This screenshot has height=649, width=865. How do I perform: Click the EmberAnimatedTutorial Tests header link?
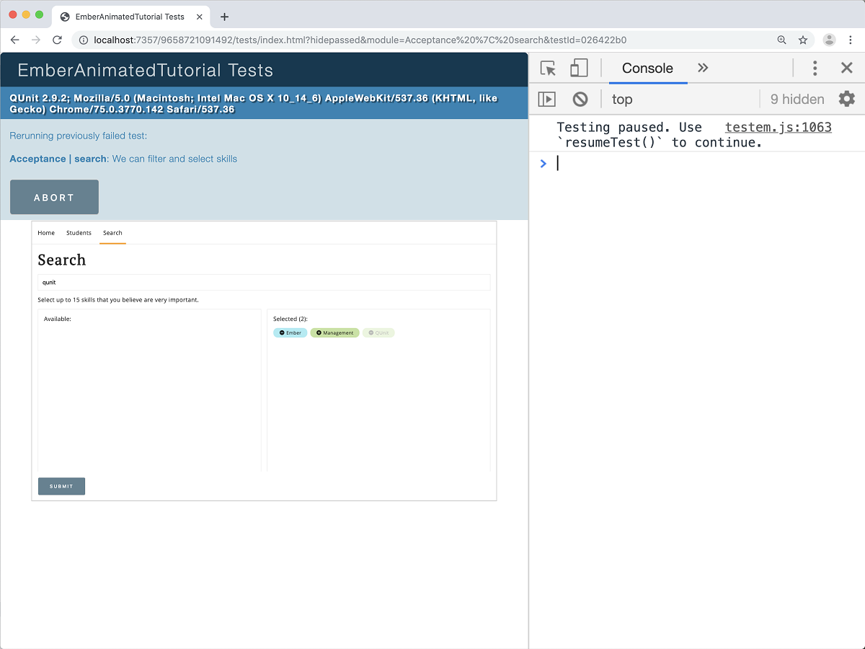coord(146,71)
